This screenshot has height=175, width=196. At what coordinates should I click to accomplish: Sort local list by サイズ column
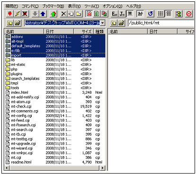point(84,32)
